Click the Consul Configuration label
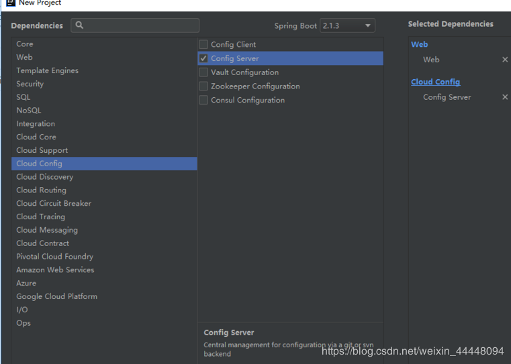 point(248,100)
